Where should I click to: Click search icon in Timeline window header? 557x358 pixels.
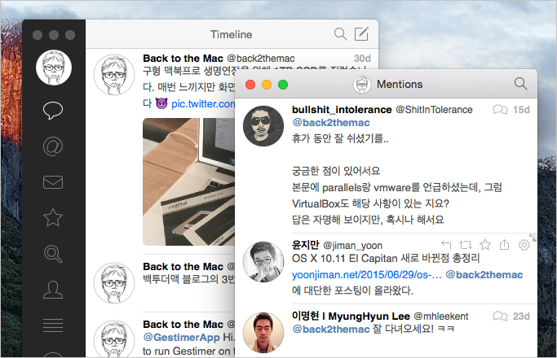[340, 34]
